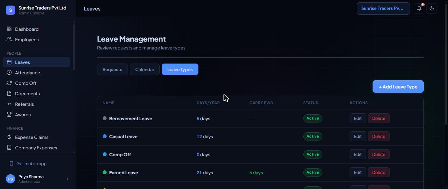Click Add Leave Type button

click(398, 87)
